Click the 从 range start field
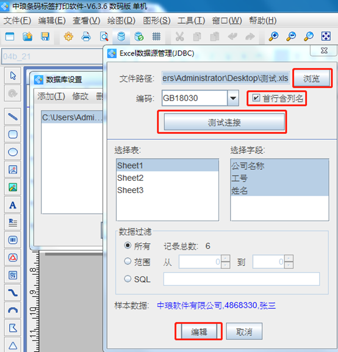The height and width of the screenshot is (352, 338). click(x=200, y=262)
